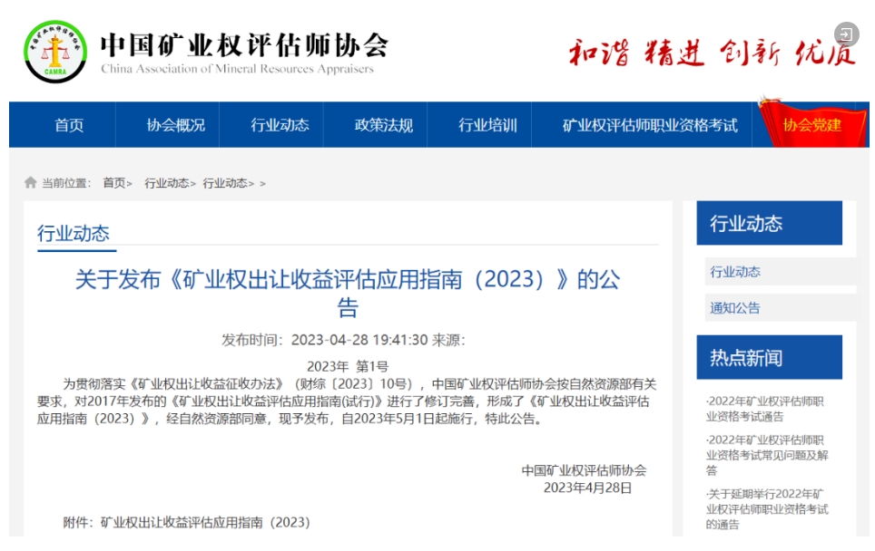Screen dimensions: 875x551
Task: Click the exit icon at top right
Action: 846,35
